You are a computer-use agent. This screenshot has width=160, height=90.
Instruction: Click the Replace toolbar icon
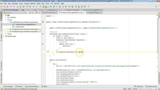(x=30, y=7)
